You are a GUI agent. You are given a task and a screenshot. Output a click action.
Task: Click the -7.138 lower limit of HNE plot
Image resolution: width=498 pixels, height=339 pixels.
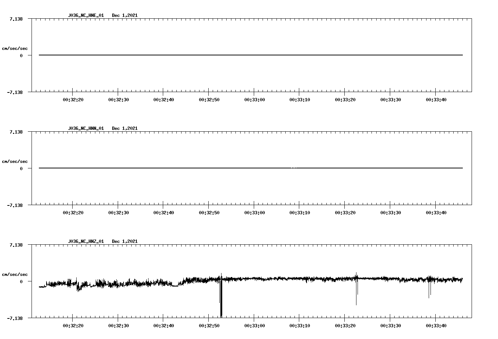coord(15,92)
